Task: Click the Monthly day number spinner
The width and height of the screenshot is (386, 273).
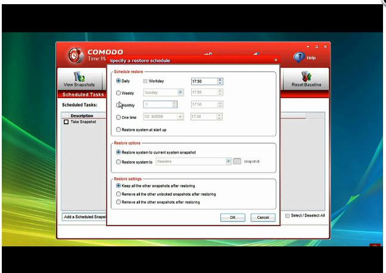Action: pyautogui.click(x=175, y=105)
